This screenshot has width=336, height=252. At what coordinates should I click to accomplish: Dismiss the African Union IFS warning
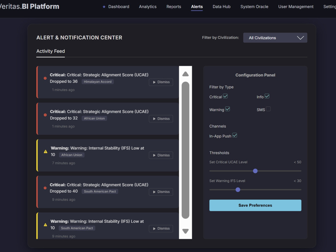click(161, 155)
